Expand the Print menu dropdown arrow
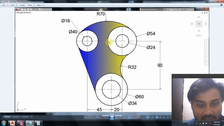The width and height of the screenshot is (224, 126). coord(16,5)
